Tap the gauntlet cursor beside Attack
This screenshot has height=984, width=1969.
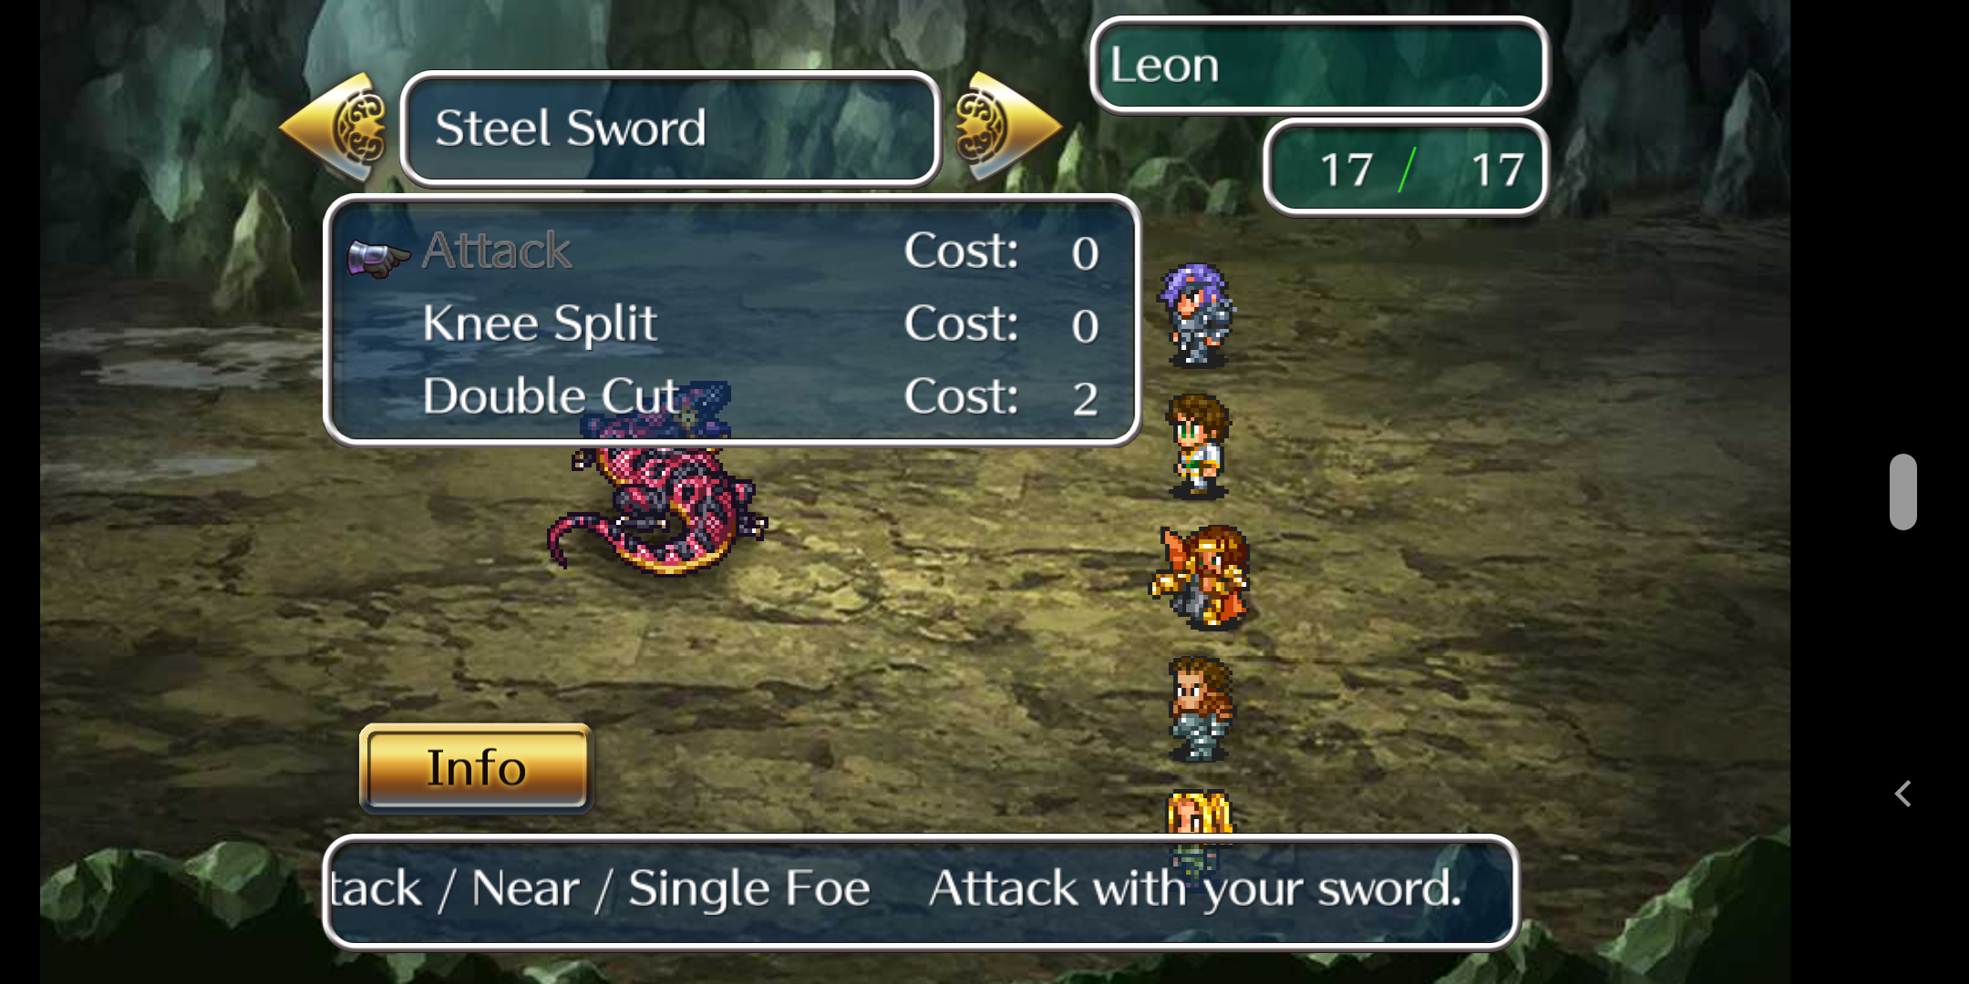click(377, 256)
